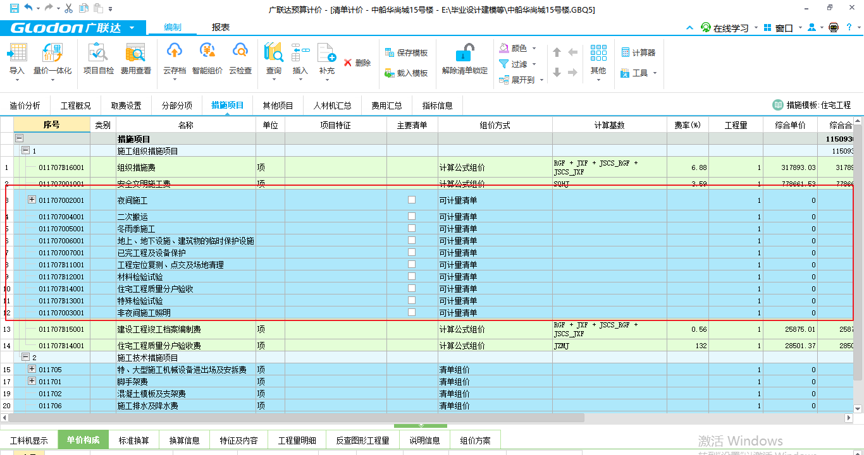
Task: Click the left arrow promote icon
Action: pos(572,52)
